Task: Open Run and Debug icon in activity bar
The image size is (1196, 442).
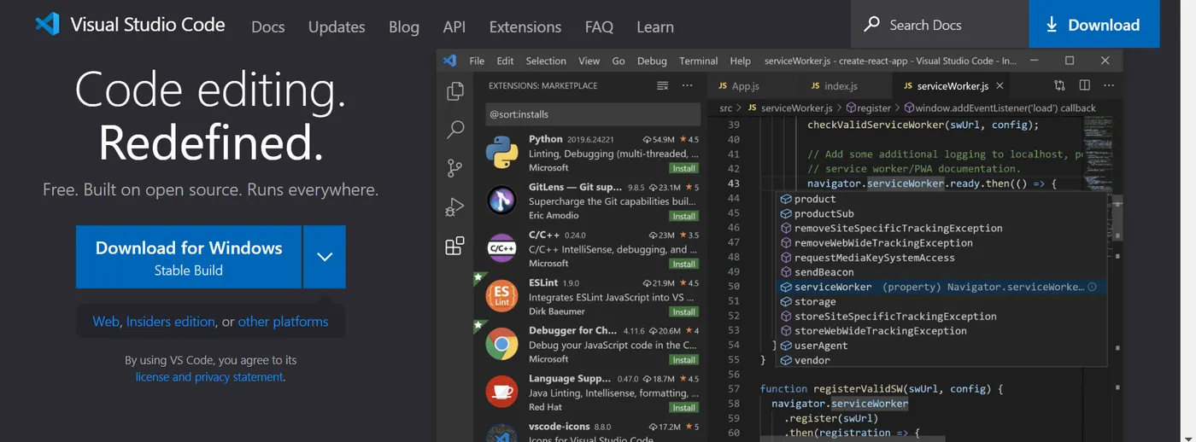Action: tap(455, 207)
